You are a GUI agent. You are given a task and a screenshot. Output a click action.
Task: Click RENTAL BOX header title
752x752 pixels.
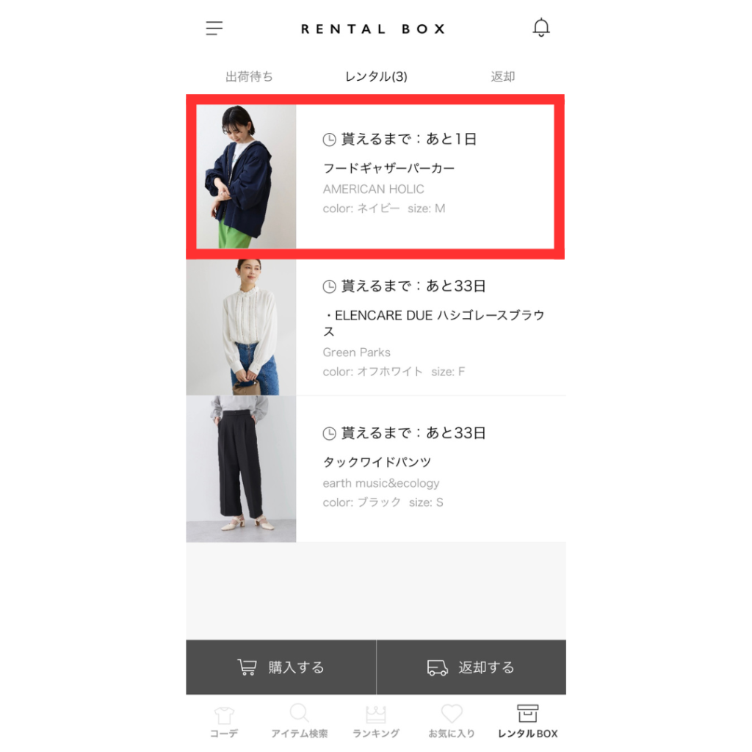click(373, 29)
